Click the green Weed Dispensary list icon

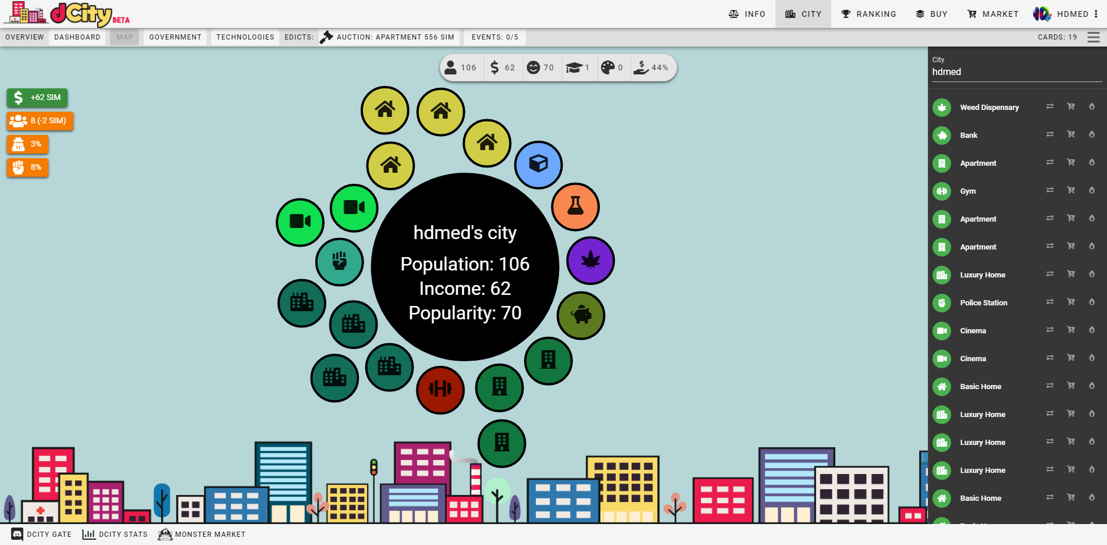click(942, 108)
